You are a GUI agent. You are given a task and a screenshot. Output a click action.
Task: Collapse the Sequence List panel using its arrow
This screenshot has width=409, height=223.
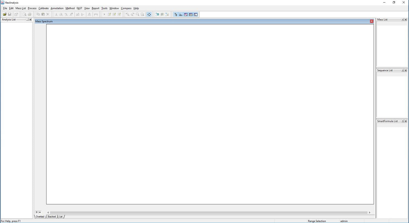402,70
